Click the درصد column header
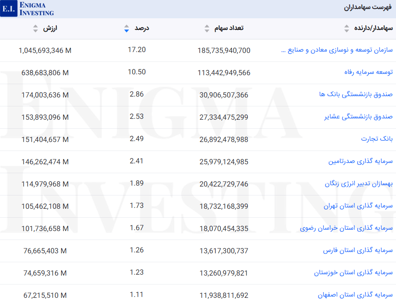Image resolution: width=396 pixels, height=305 pixels. tap(142, 28)
